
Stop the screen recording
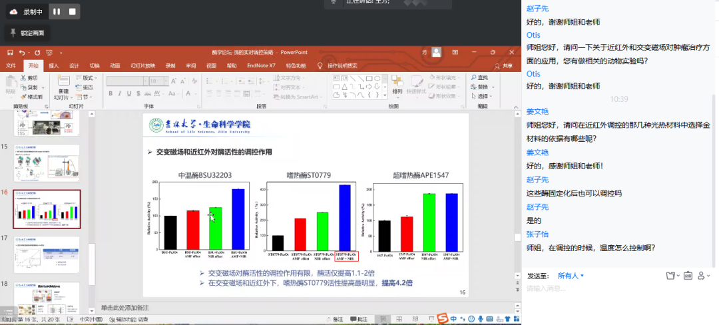[x=72, y=11]
